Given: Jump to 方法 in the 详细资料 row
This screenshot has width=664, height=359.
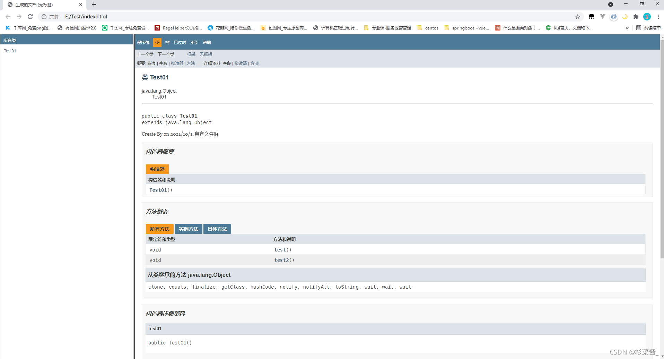Looking at the screenshot, I should point(254,63).
